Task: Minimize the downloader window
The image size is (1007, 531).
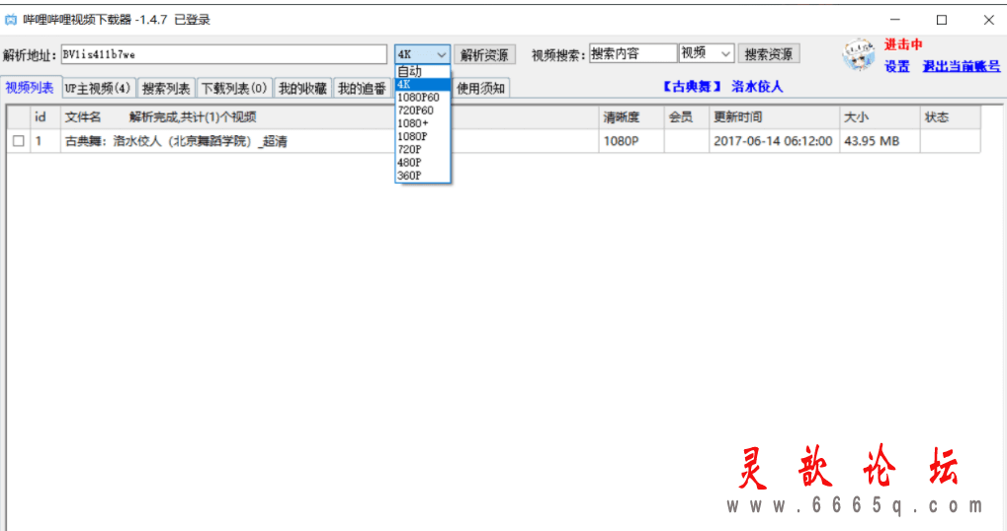Action: (894, 20)
